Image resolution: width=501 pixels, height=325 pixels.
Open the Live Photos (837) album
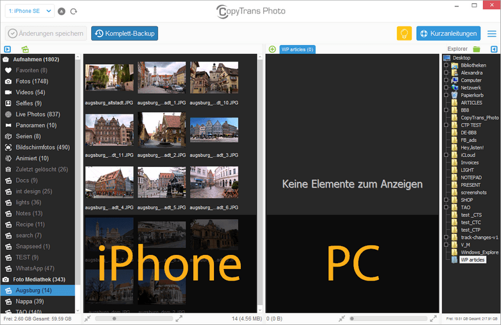pos(38,114)
